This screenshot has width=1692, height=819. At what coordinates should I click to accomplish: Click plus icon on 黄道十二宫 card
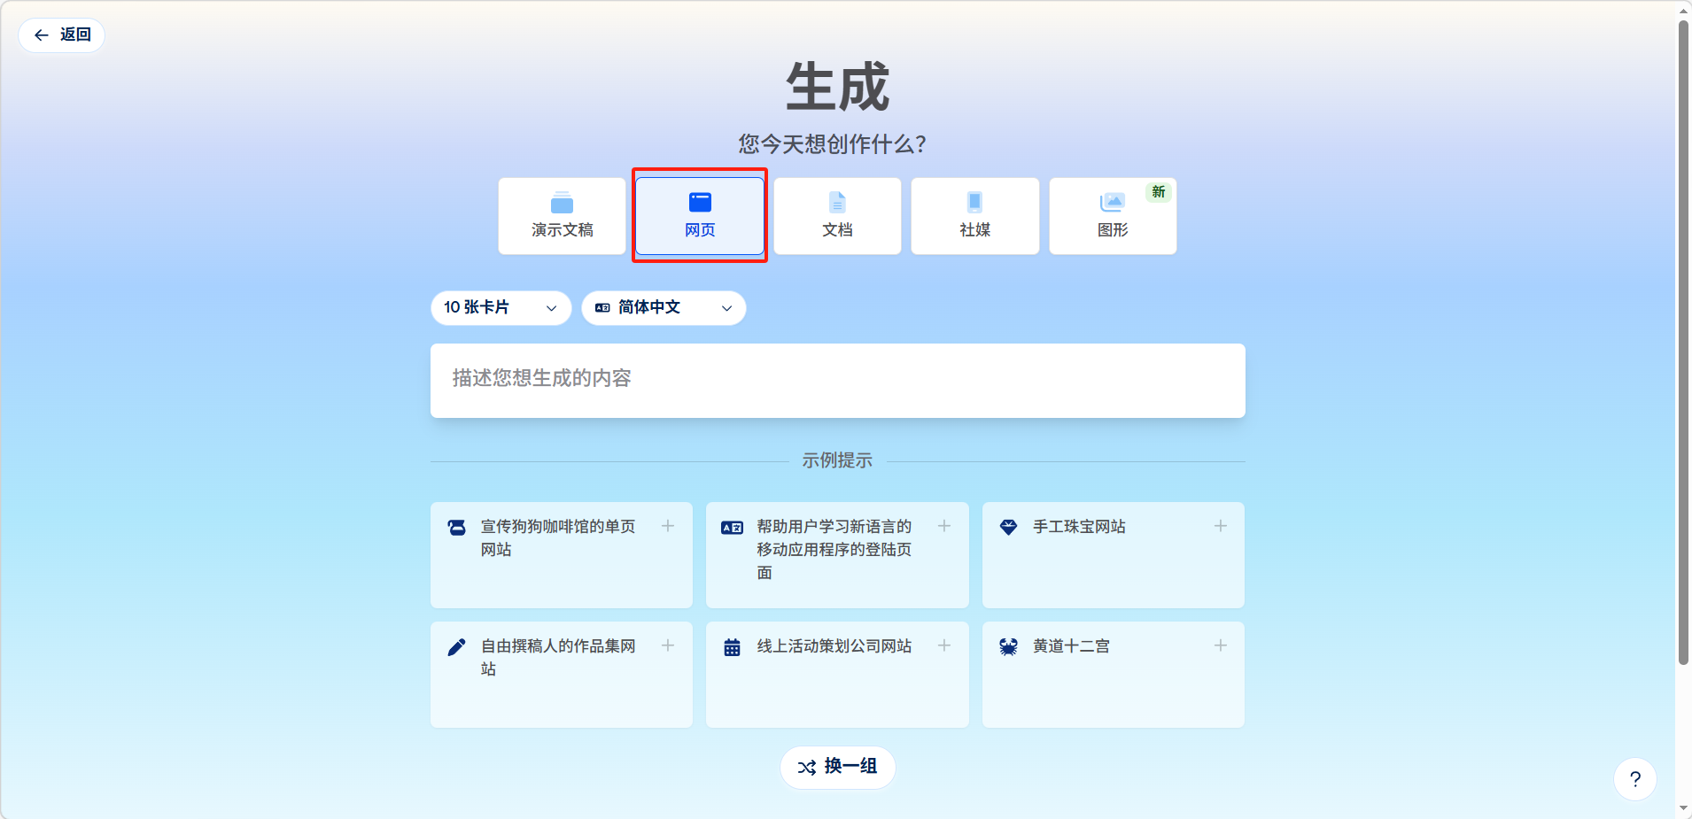click(1220, 645)
